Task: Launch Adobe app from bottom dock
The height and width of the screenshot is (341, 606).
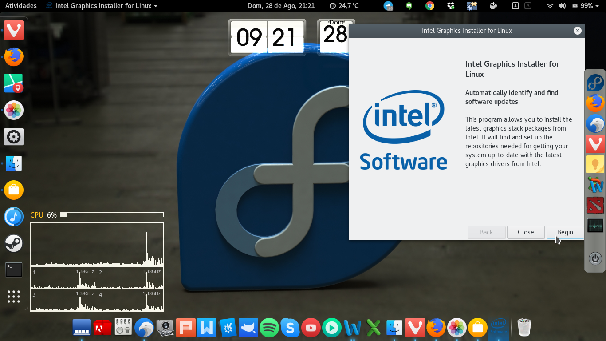Action: tap(102, 328)
